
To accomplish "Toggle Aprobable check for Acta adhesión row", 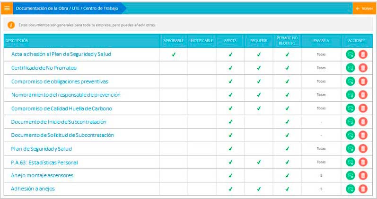I will [x=174, y=54].
